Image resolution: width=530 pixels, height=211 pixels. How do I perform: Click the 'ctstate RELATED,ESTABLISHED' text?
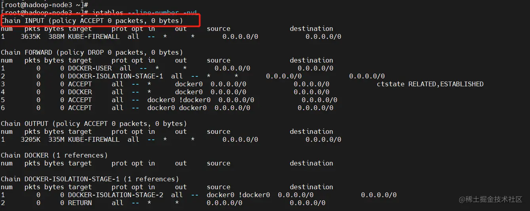click(x=430, y=84)
